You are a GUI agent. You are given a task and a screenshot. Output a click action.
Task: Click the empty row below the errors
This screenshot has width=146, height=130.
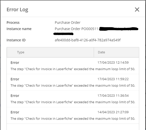pos(73,127)
